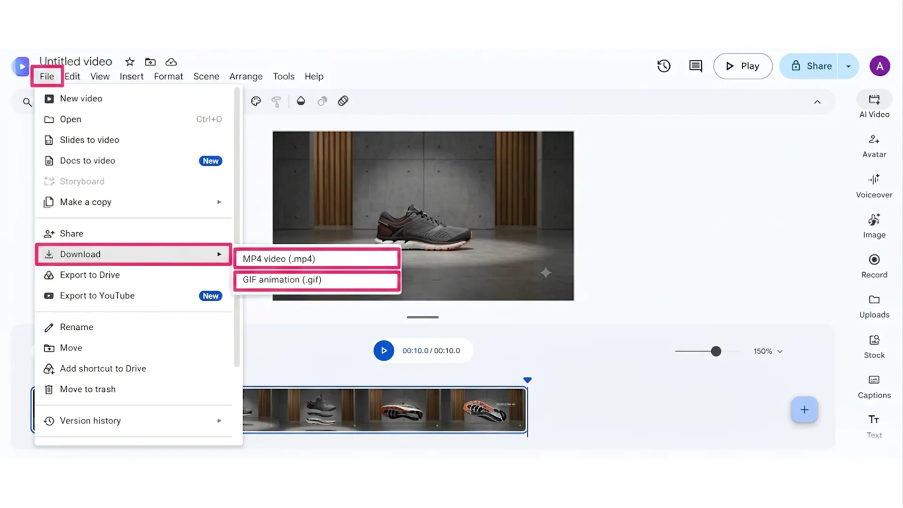Click the move-to-folder icon beside title

150,62
